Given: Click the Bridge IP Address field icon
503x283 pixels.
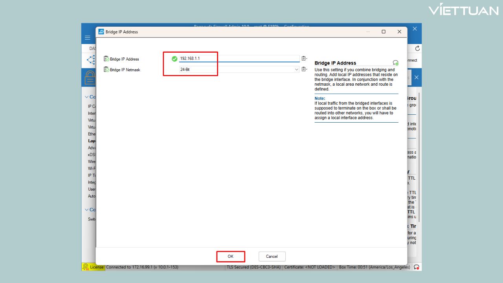Looking at the screenshot, I should click(x=106, y=59).
